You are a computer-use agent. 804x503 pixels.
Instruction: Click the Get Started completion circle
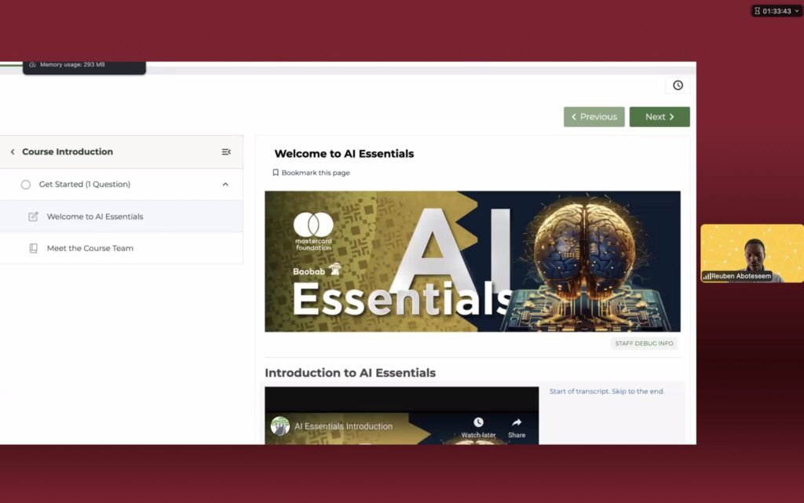[26, 184]
